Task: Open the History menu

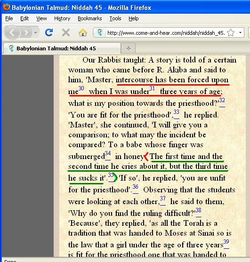Action: point(62,18)
